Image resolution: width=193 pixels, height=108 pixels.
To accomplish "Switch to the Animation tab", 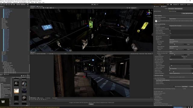I will (41, 98).
